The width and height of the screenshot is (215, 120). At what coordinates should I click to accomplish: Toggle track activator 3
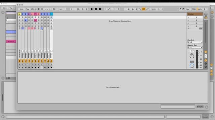26,61
